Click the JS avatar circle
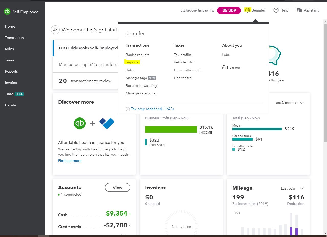The image size is (327, 237). pyautogui.click(x=55, y=30)
